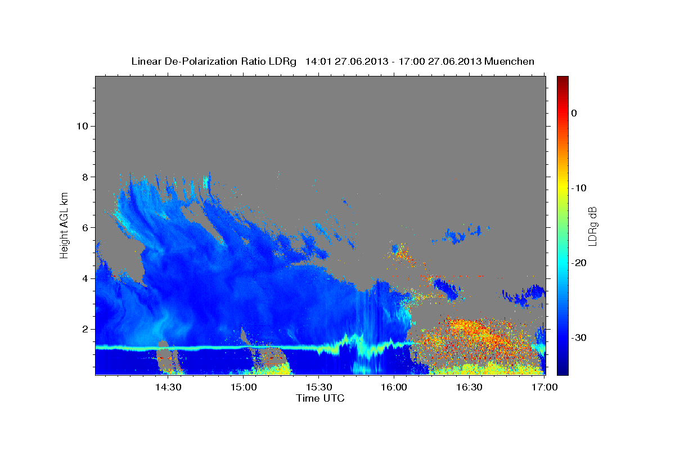Click the 'Muenchen' station name in the title
This screenshot has width=675, height=450.
click(x=510, y=61)
